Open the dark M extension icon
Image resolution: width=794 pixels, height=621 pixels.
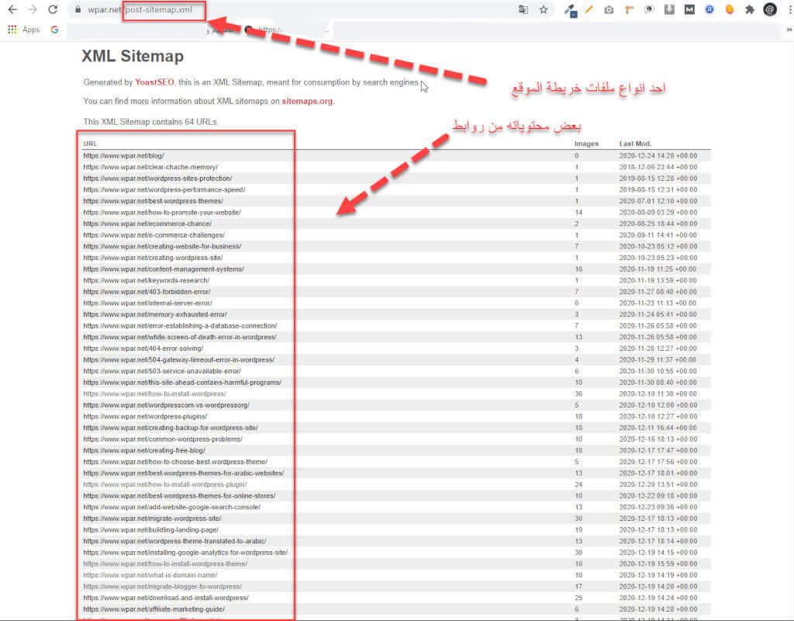(x=689, y=9)
